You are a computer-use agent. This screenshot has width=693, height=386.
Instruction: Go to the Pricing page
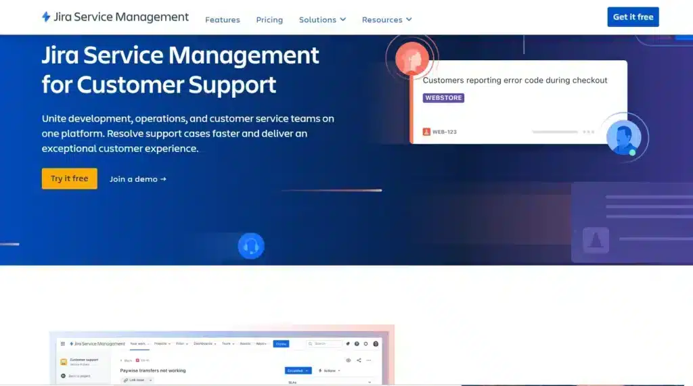click(x=269, y=20)
